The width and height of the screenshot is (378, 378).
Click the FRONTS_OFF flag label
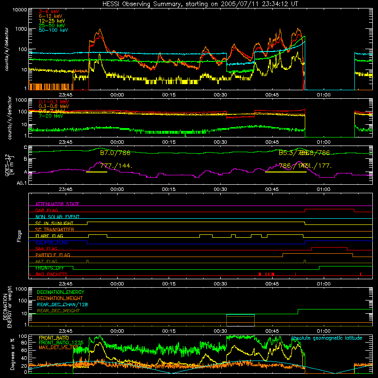coord(50,268)
